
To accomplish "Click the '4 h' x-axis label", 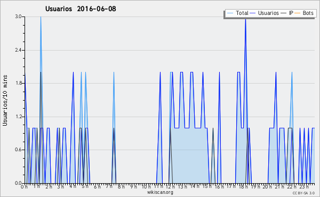I will coord(73,186).
